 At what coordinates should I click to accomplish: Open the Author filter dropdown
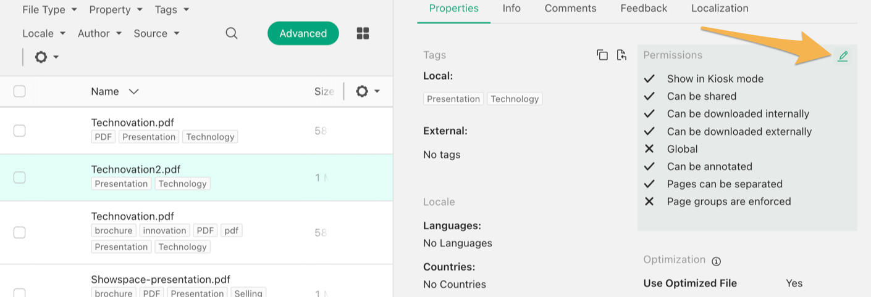[100, 33]
